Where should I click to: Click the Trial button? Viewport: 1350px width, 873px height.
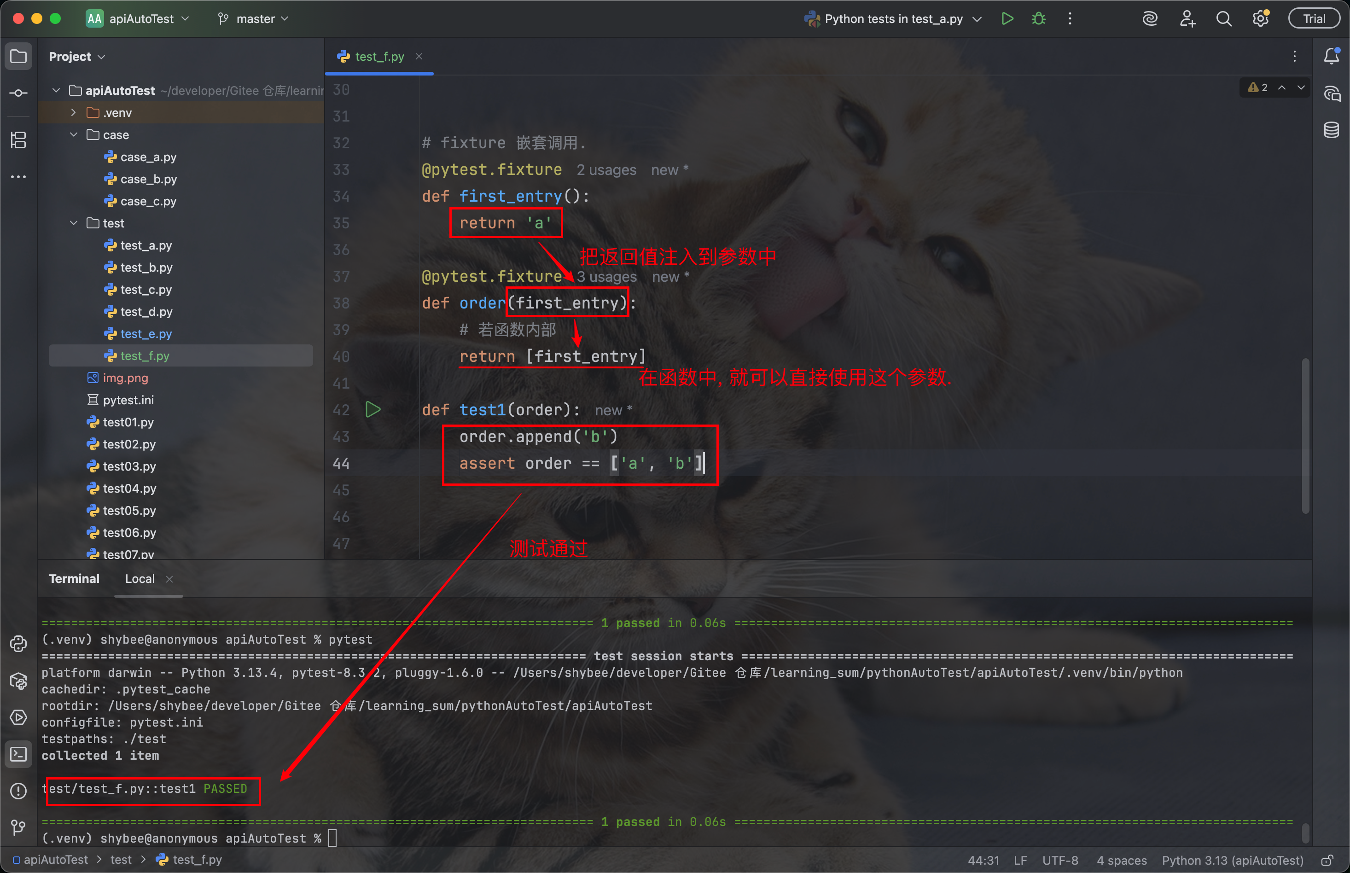coord(1313,19)
